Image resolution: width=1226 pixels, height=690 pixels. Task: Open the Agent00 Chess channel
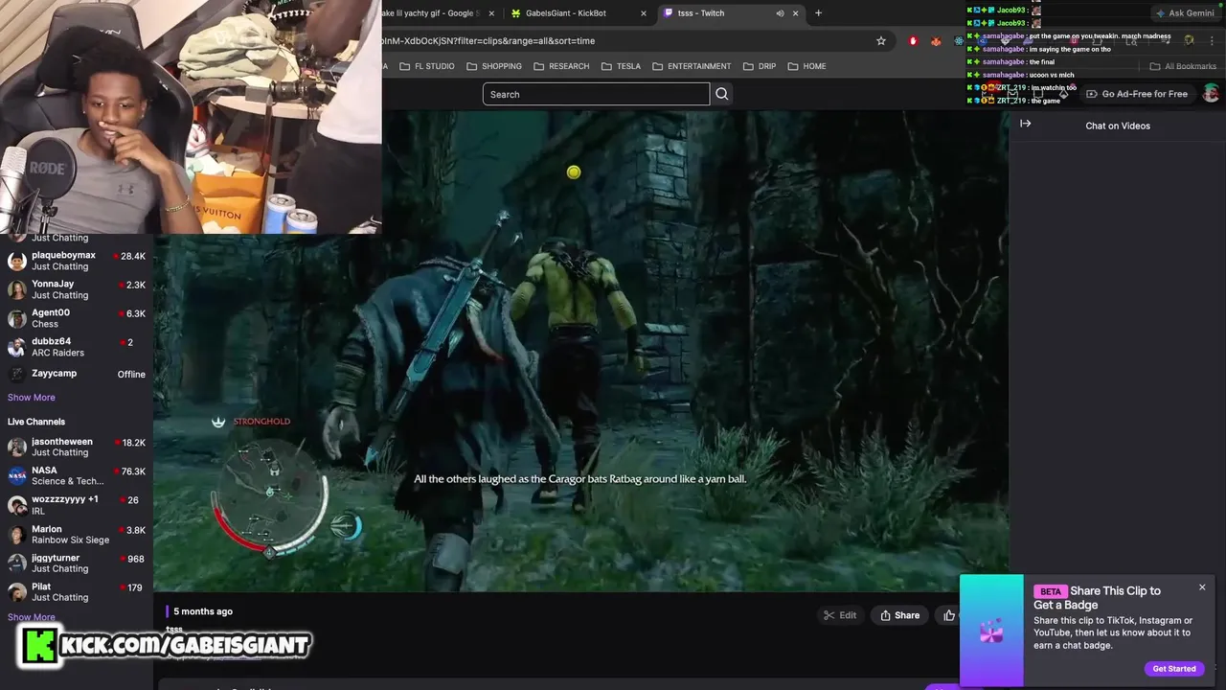pyautogui.click(x=77, y=318)
